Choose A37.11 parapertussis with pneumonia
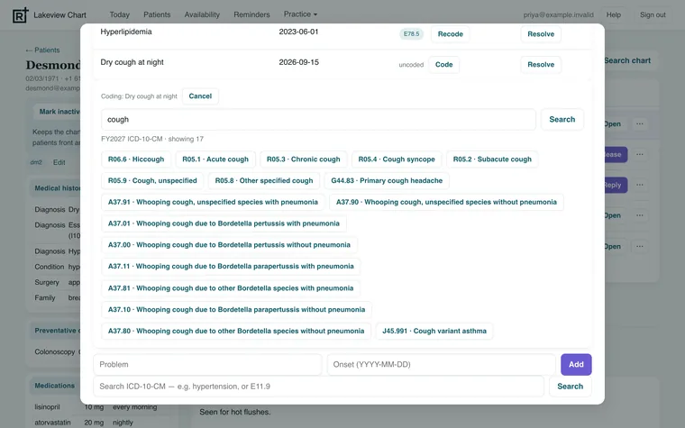The width and height of the screenshot is (685, 428). click(231, 267)
